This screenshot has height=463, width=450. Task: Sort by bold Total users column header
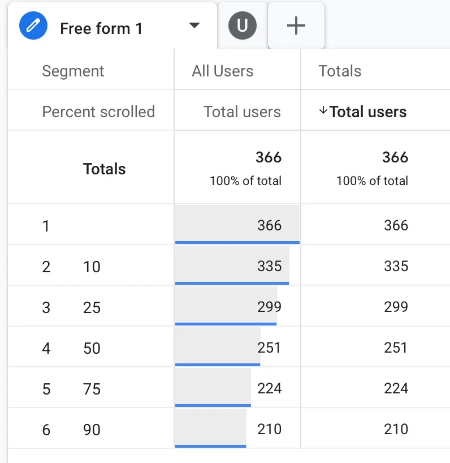367,112
